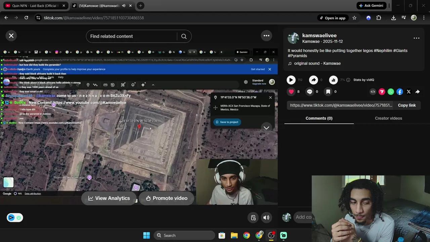Viewport: 430px width, 242px height.
Task: Click the vidIQ shares arrow icon
Action: click(313, 80)
